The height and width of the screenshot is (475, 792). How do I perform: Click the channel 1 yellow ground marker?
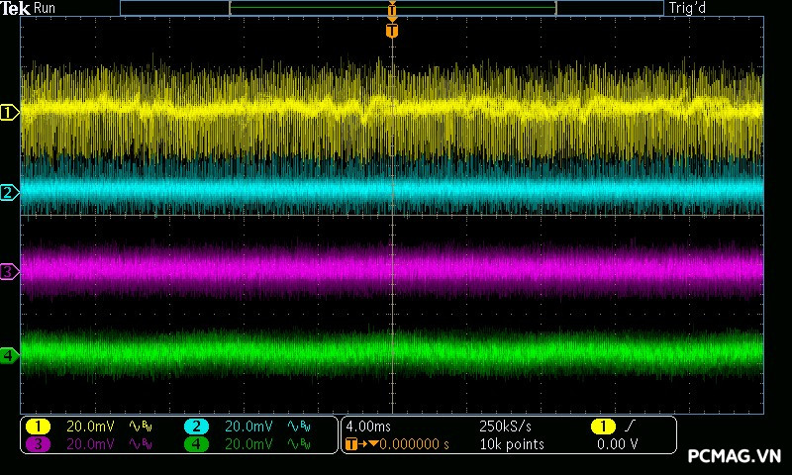9,113
